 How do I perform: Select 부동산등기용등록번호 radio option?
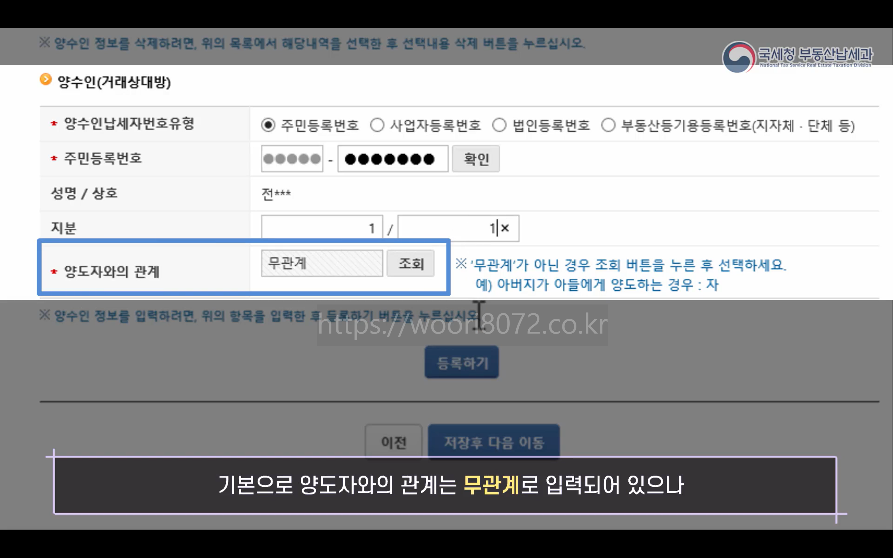tap(608, 125)
